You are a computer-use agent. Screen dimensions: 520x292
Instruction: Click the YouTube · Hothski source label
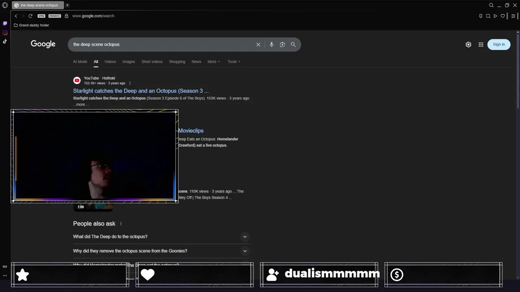tap(99, 78)
